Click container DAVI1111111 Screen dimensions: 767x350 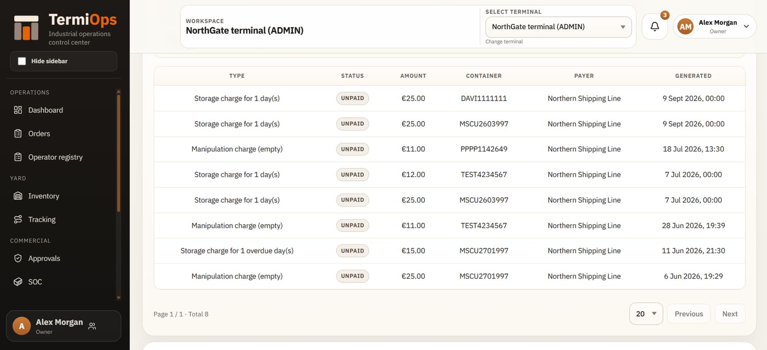tap(484, 98)
